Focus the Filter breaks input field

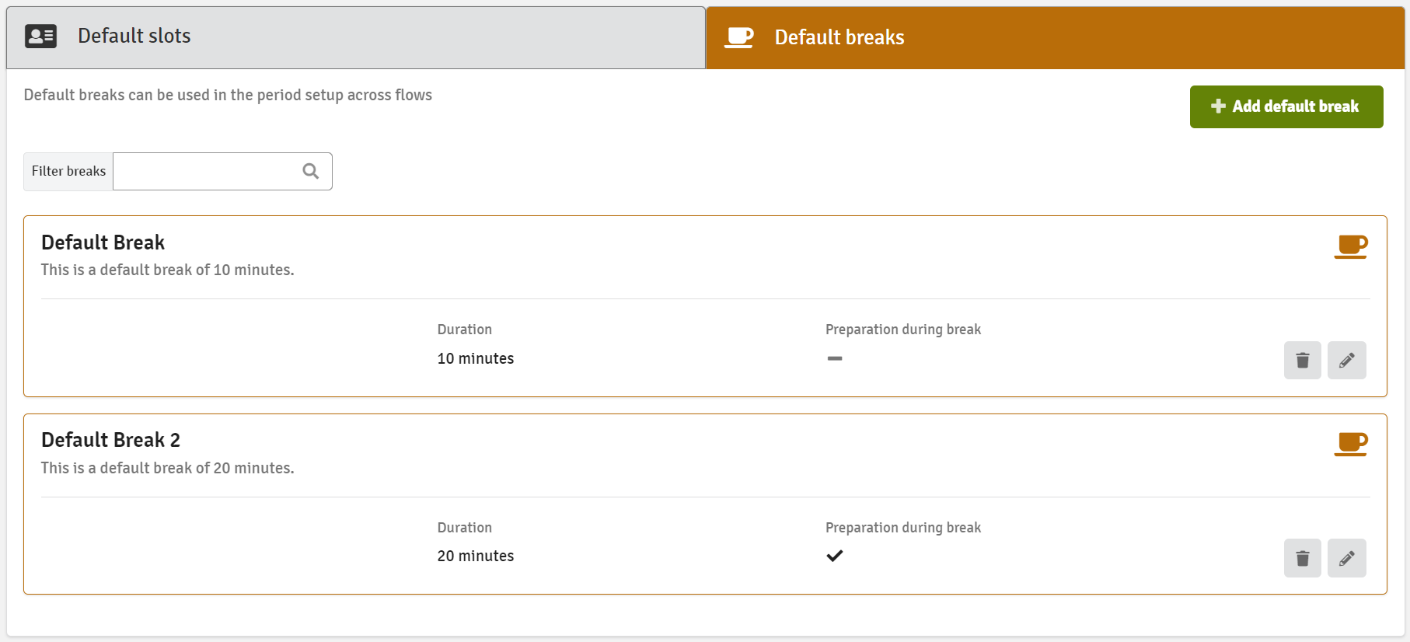(x=222, y=171)
